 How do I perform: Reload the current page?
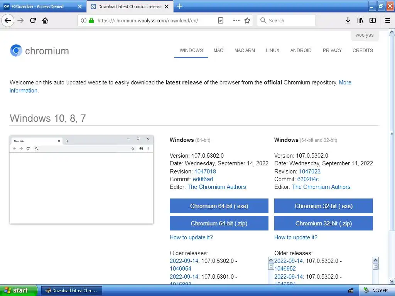coord(33,20)
